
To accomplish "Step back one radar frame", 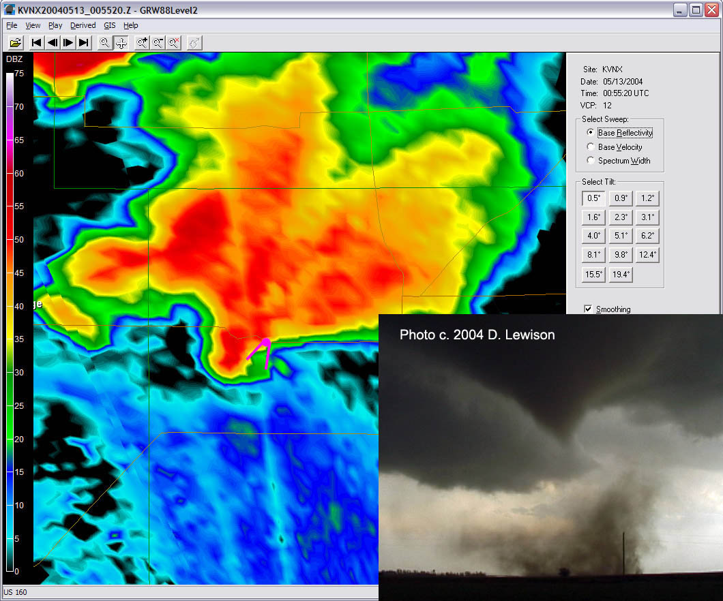I will tap(53, 42).
